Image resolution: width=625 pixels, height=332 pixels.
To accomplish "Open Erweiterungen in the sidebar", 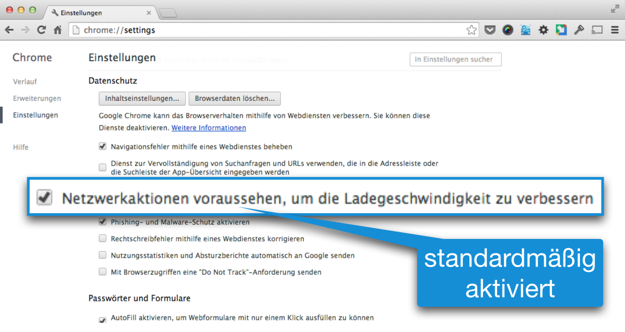I will coord(37,98).
